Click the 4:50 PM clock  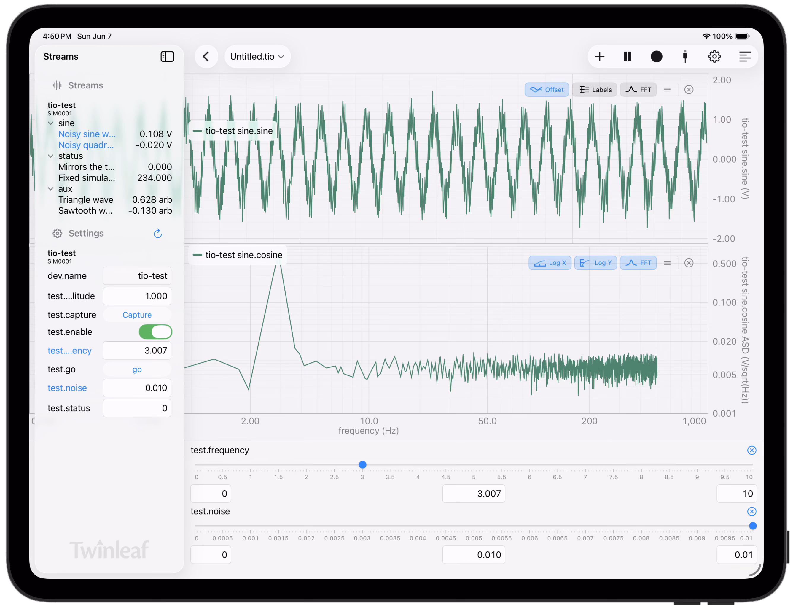point(57,36)
